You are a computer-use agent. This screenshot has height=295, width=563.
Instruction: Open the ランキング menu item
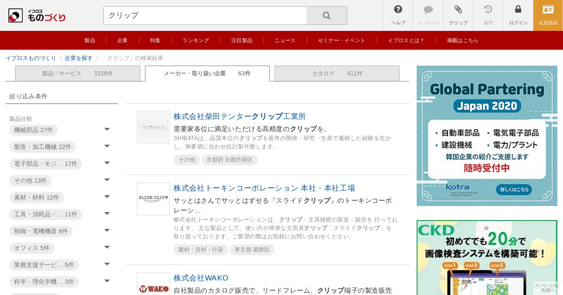tap(196, 40)
